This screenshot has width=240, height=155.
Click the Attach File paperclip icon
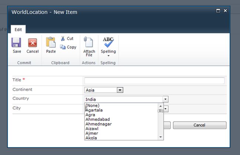coord(88,42)
